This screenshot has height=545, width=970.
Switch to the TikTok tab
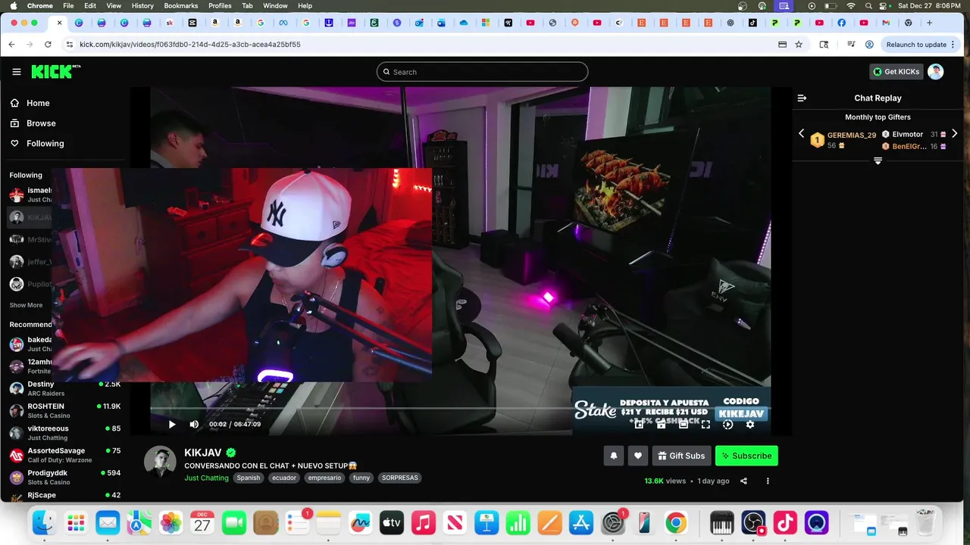pos(753,23)
